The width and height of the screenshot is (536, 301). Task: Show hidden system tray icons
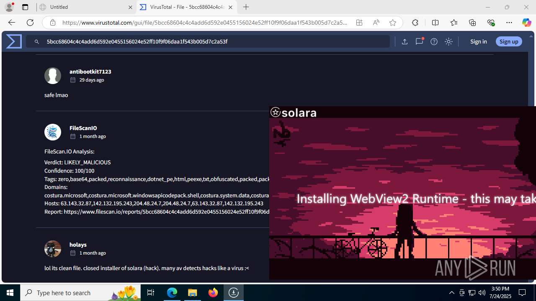coord(452,293)
